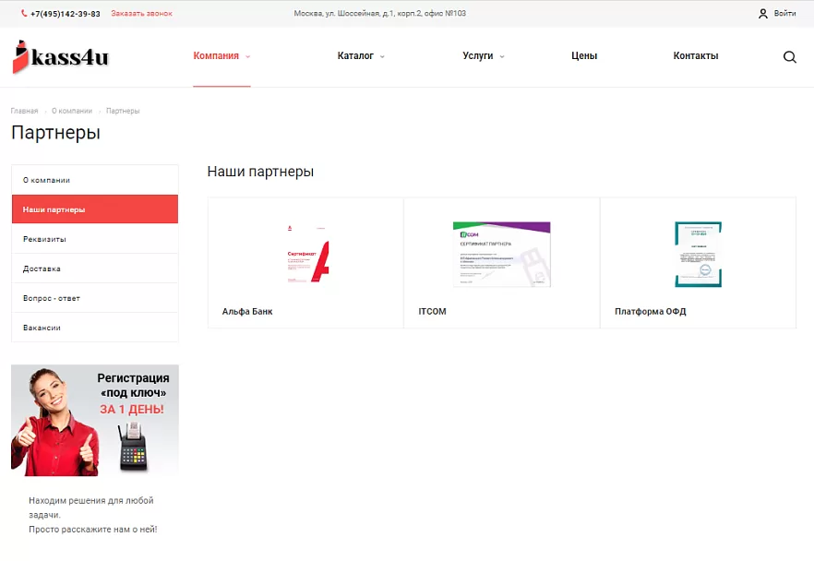The width and height of the screenshot is (814, 561).
Task: Go to the Цены page
Action: tap(584, 55)
